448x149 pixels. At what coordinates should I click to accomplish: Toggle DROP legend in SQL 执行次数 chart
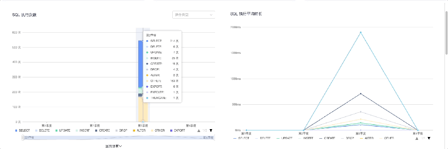coord(121,130)
